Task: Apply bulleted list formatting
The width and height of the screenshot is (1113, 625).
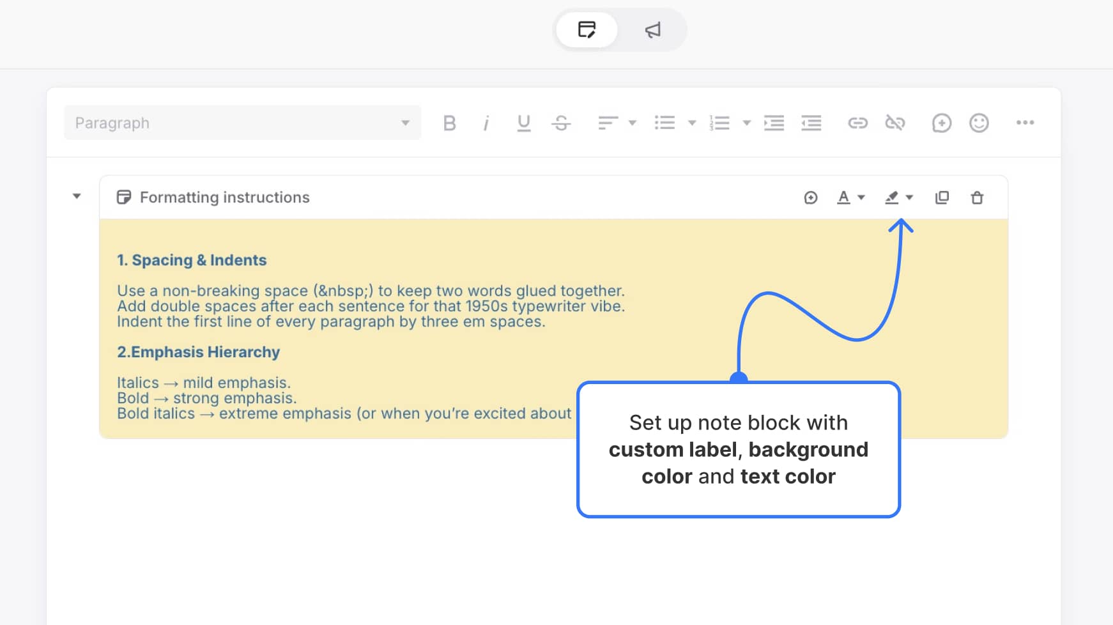Action: coord(664,123)
